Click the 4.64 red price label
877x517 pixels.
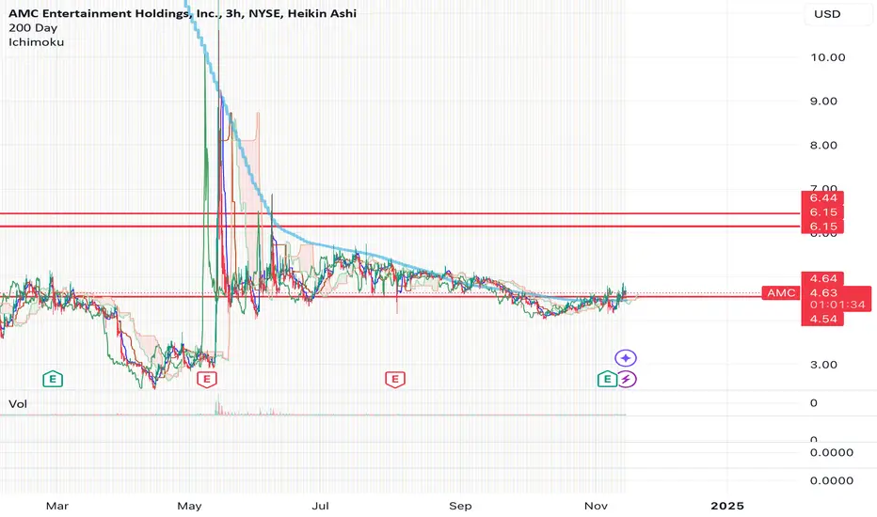822,278
